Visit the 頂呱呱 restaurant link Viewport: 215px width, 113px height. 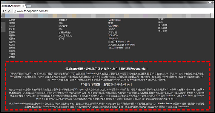tap(112, 29)
